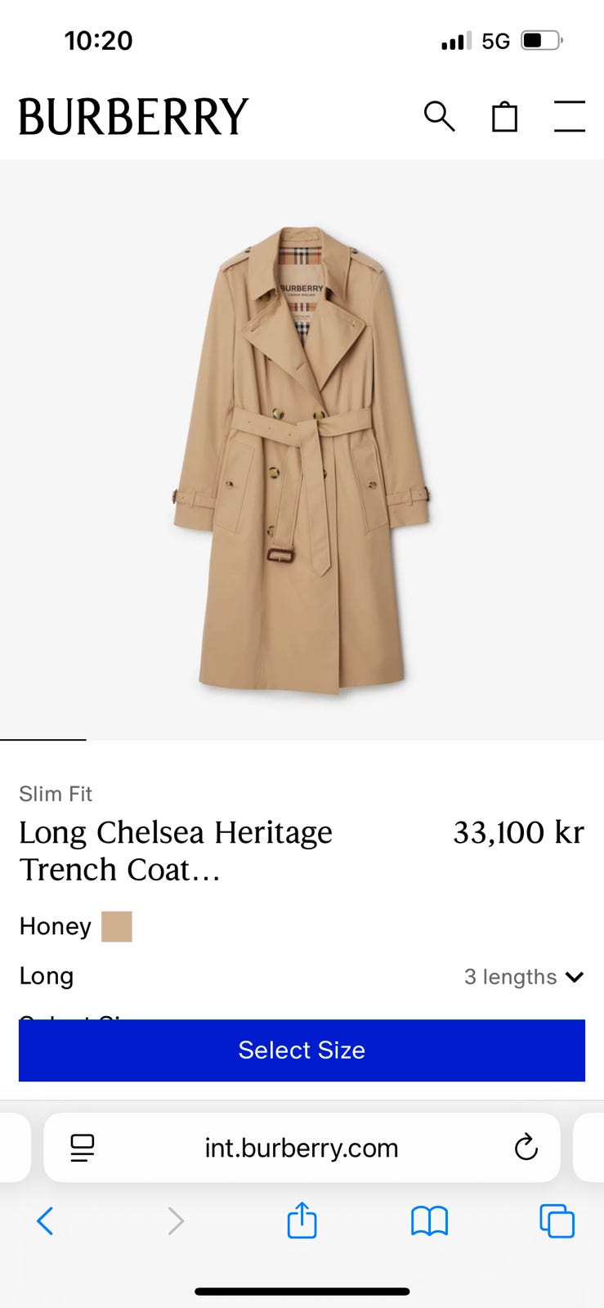Tap the Safari forward arrow
Image resolution: width=604 pixels, height=1308 pixels.
coord(175,1221)
